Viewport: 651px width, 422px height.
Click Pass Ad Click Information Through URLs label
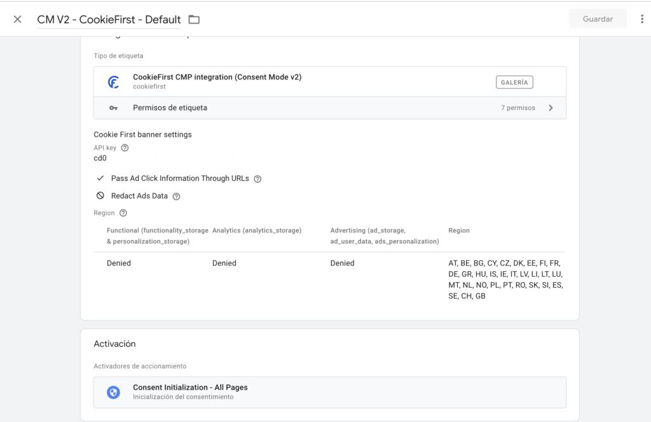[180, 178]
